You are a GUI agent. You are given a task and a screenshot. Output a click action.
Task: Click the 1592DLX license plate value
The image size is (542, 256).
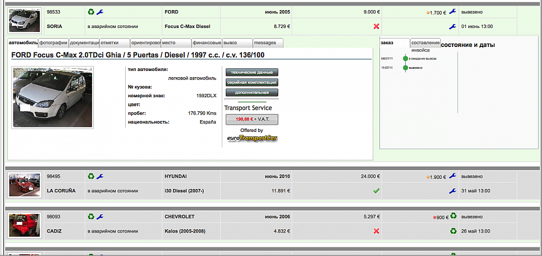pos(206,96)
